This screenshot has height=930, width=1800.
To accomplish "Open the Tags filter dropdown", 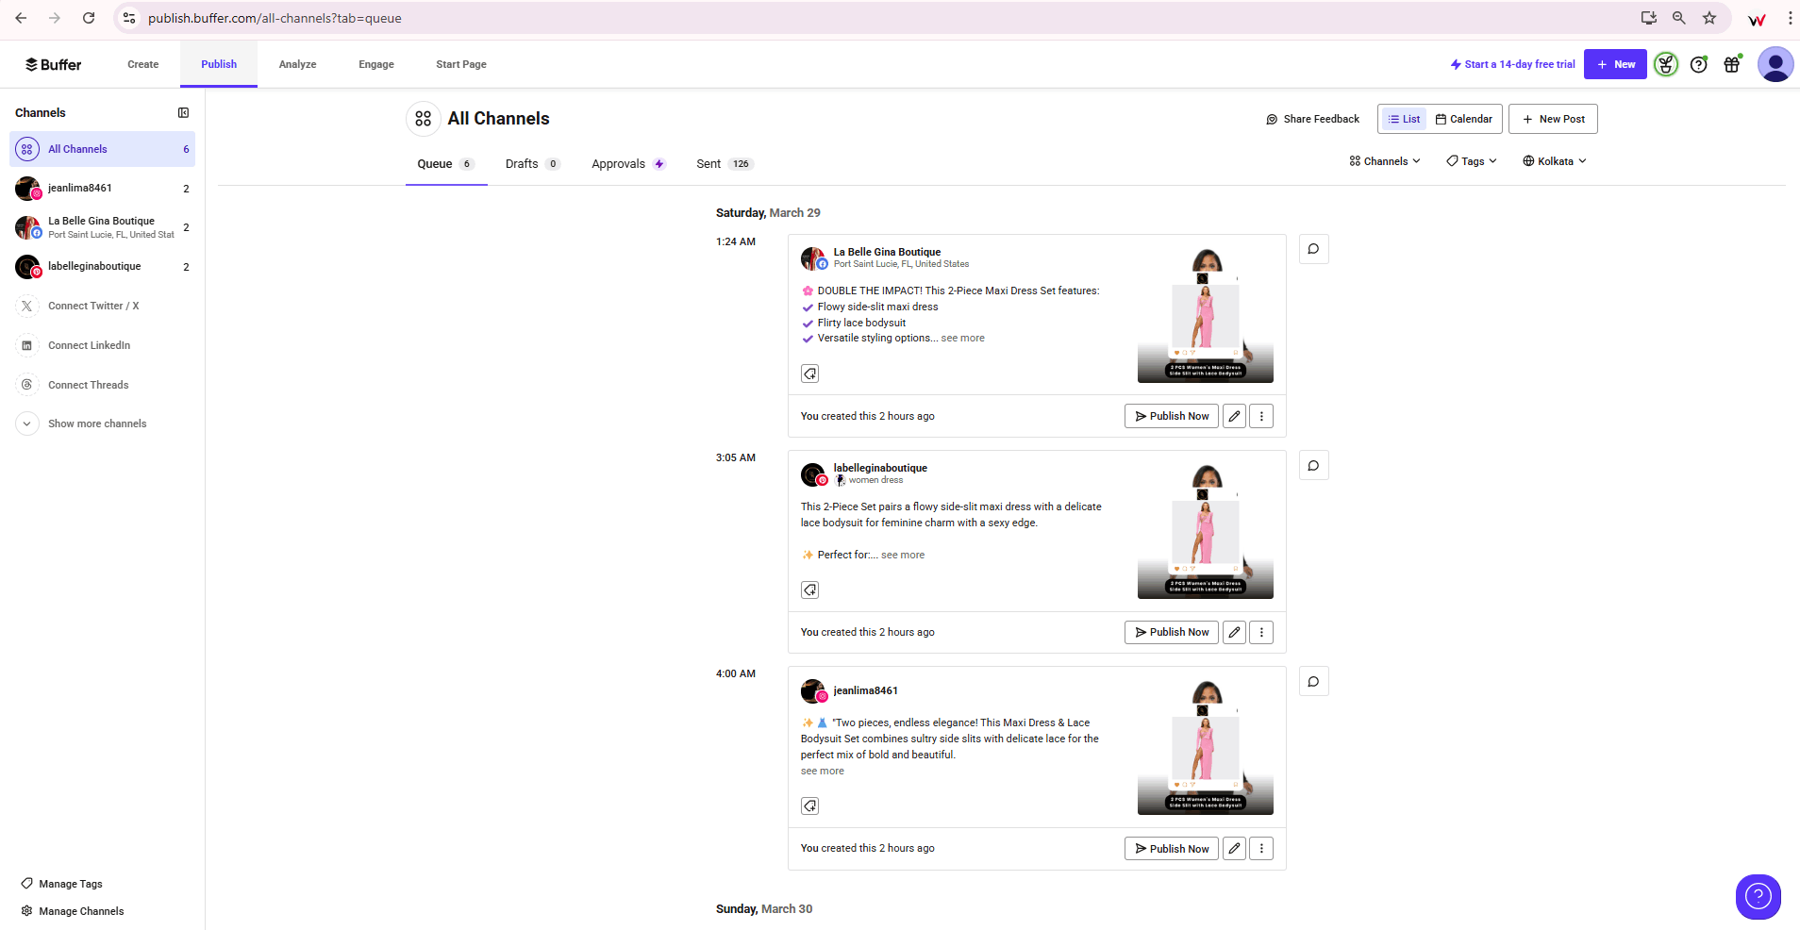I will click(x=1472, y=161).
